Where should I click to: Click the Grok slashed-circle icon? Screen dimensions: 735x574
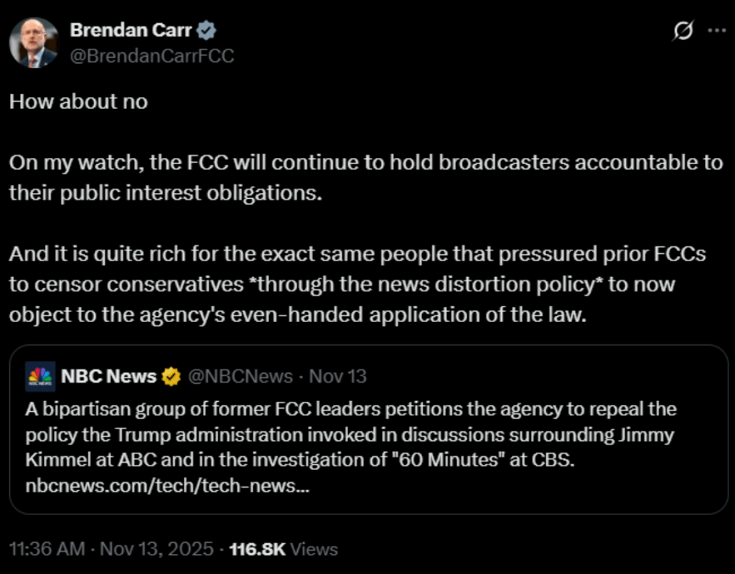click(x=684, y=31)
